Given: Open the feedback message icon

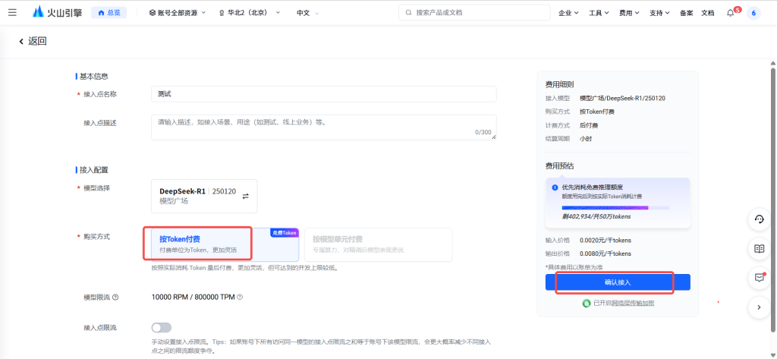Looking at the screenshot, I should pyautogui.click(x=759, y=278).
